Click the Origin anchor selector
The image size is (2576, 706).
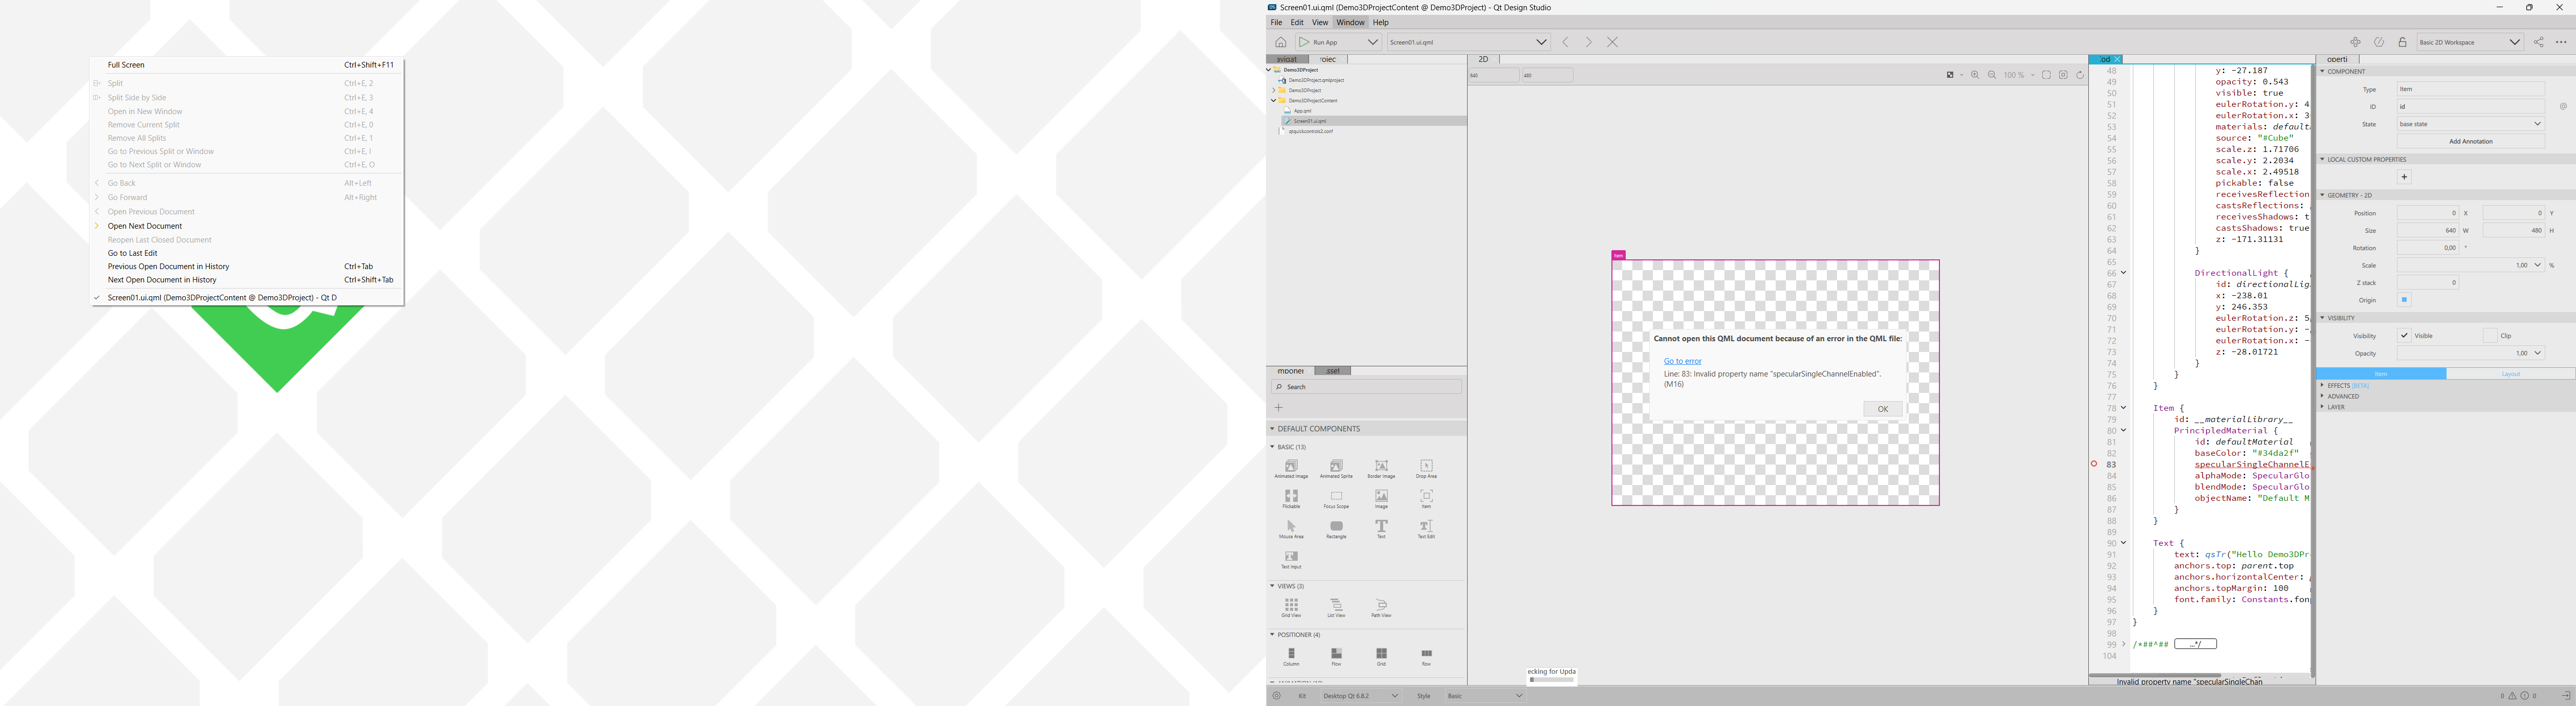pos(2404,300)
